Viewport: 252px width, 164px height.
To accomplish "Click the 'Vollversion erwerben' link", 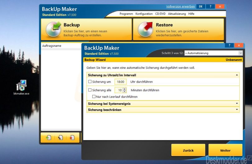I will click(x=180, y=7).
